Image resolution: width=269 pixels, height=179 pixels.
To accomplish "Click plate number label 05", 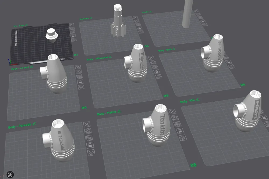I will click(x=166, y=96).
